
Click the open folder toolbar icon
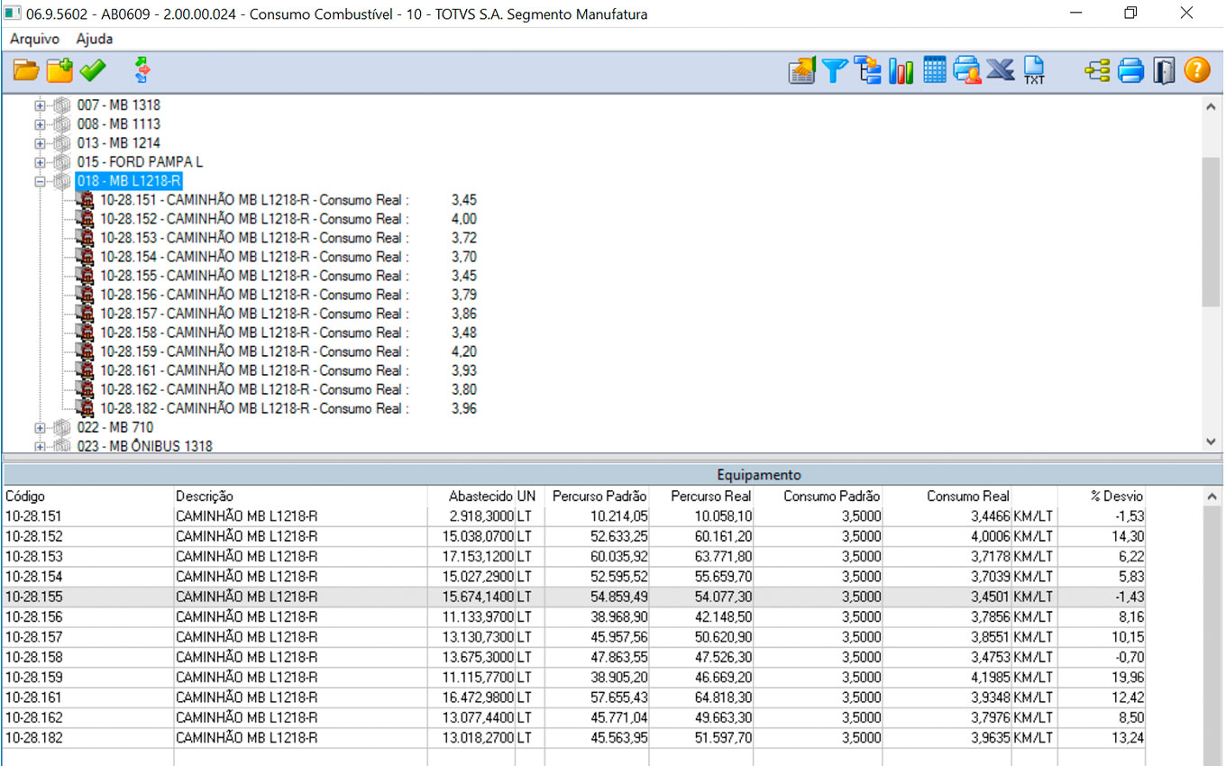(x=26, y=70)
